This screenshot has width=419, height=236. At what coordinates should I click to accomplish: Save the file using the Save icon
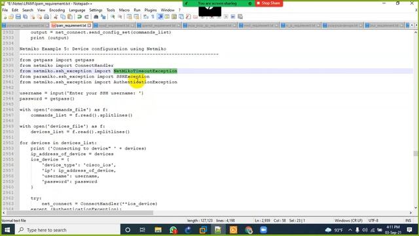click(18, 17)
